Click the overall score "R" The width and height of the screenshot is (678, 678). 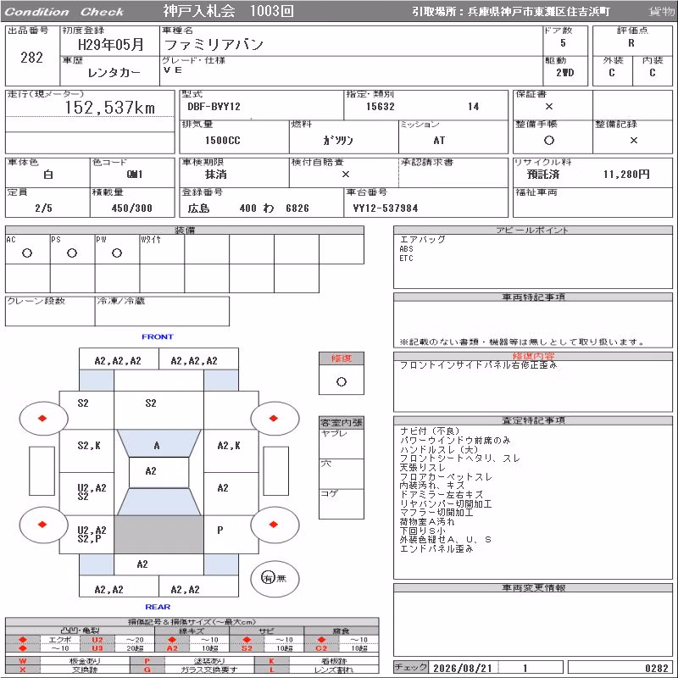(x=631, y=43)
